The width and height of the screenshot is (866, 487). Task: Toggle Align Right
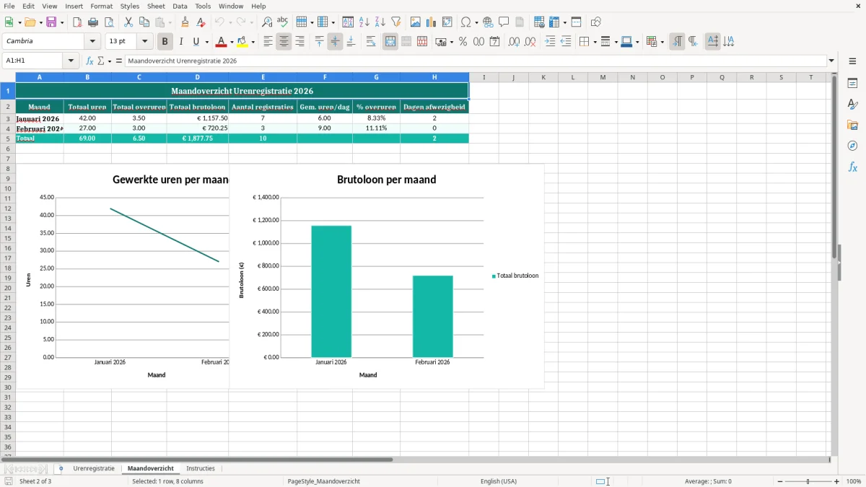pos(299,42)
